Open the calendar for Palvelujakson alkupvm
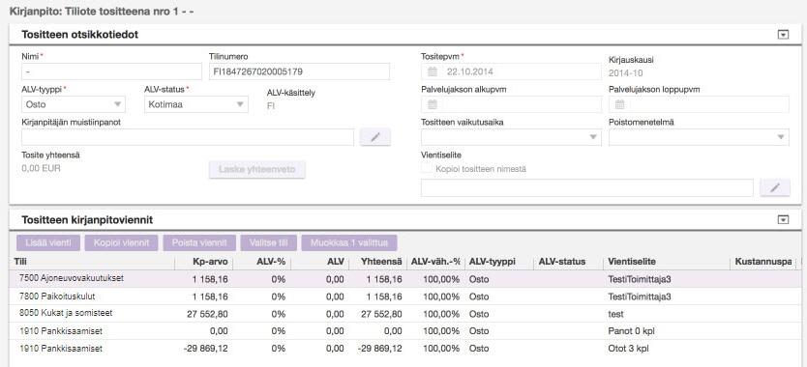 click(x=433, y=104)
